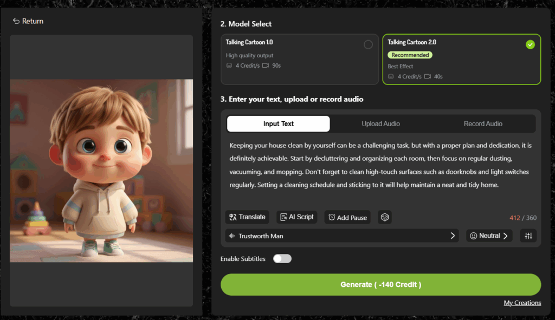Select the Input Text tab
555x320 pixels.
pyautogui.click(x=278, y=124)
